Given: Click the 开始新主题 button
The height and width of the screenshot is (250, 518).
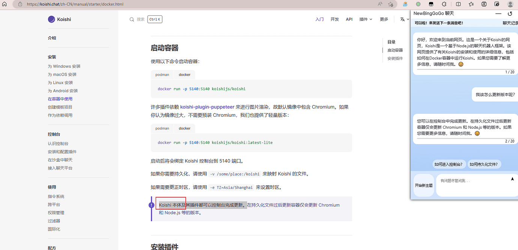Looking at the screenshot, I should tap(423, 185).
